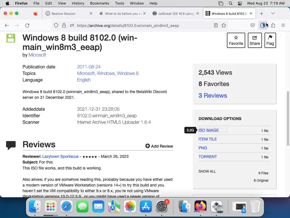Open Control Center in the menu bar
This screenshot has height=218, width=290.
click(240, 3)
